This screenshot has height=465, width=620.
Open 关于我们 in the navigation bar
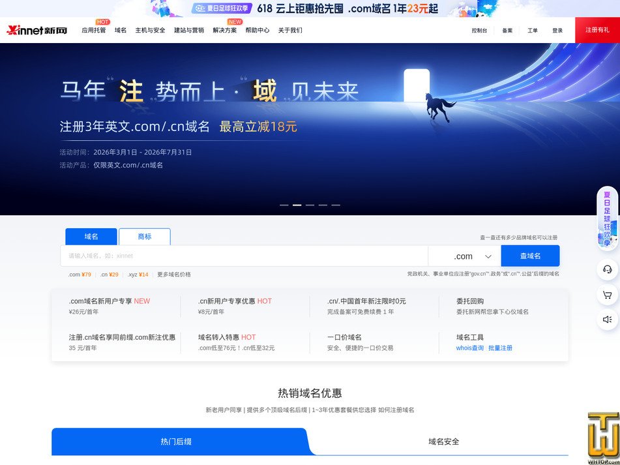(290, 30)
